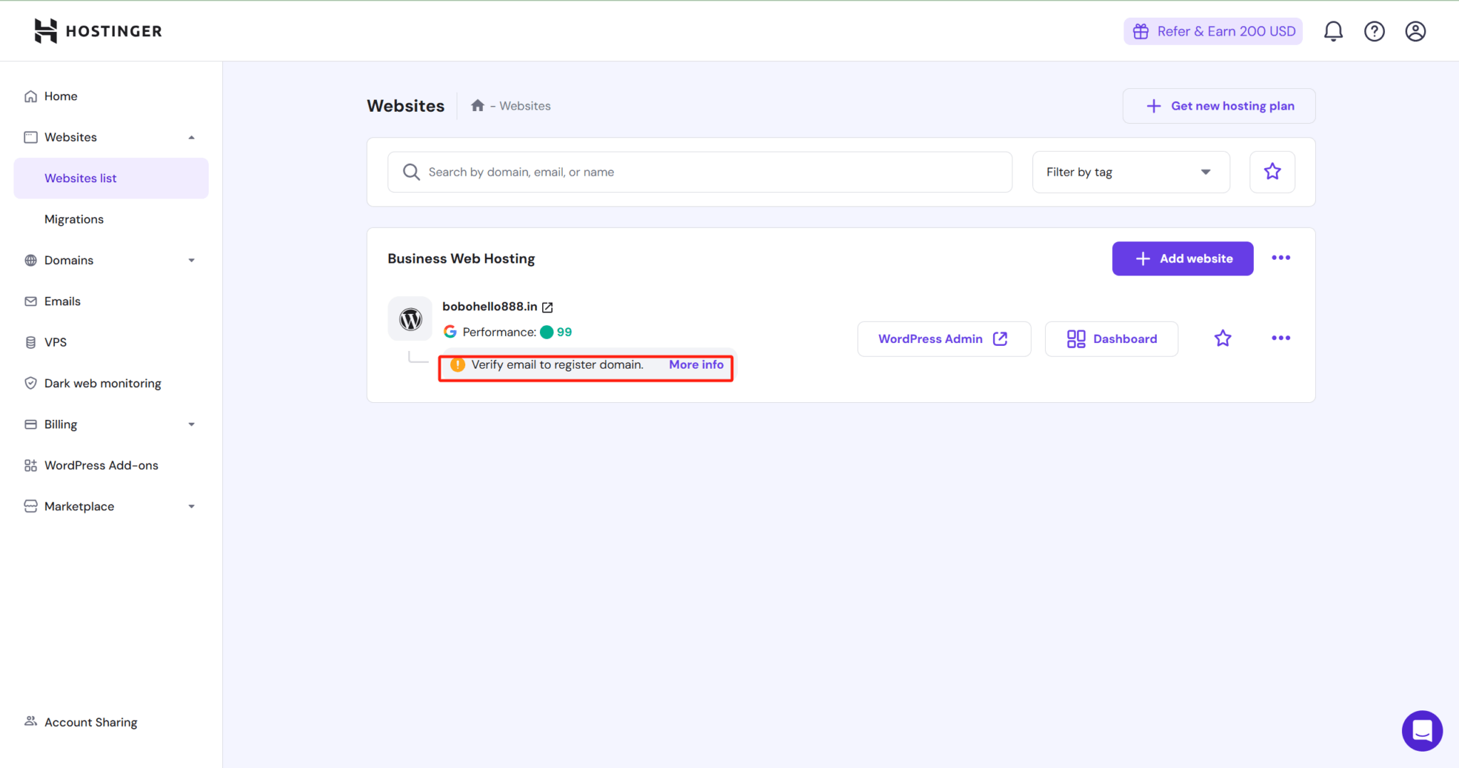Open the user profile icon
The height and width of the screenshot is (768, 1459).
(1415, 31)
